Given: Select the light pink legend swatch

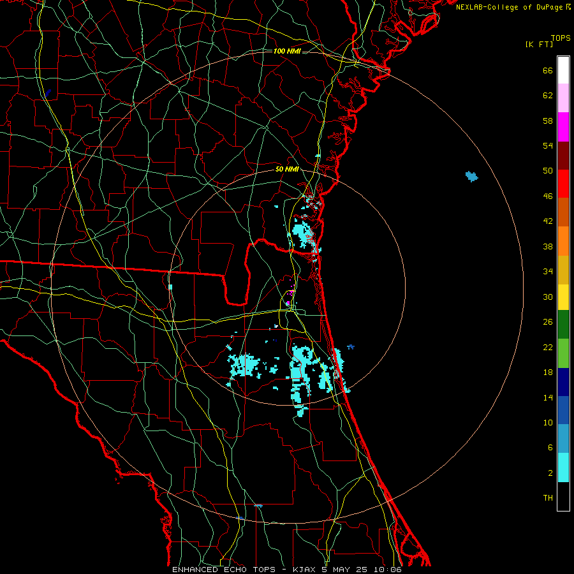Looking at the screenshot, I should [x=563, y=98].
